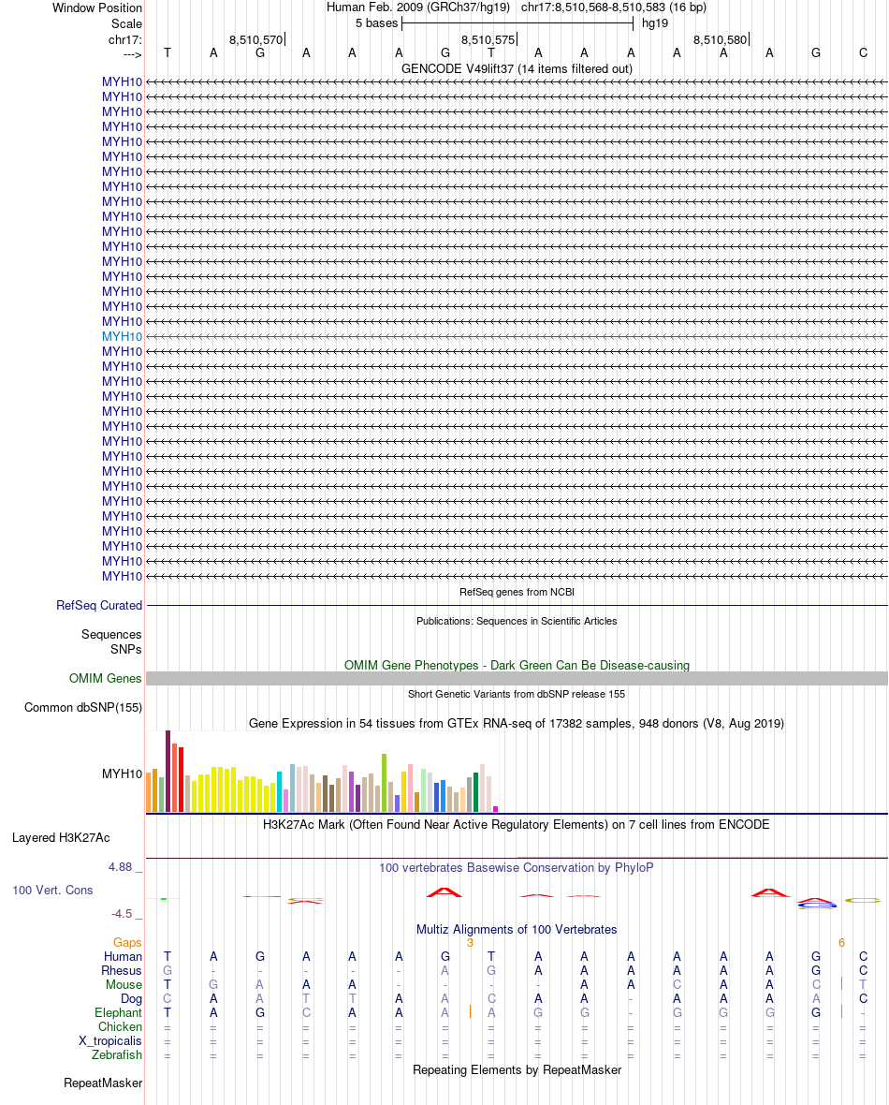The width and height of the screenshot is (889, 1105).
Task: Click the C base in the reference sequence row
Action: point(863,52)
